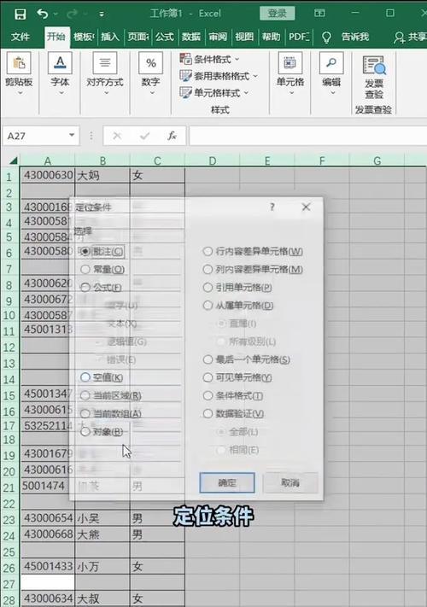Expand the Name Box dropdown arrow
Viewport: 427px width, 607px height.
click(x=72, y=135)
